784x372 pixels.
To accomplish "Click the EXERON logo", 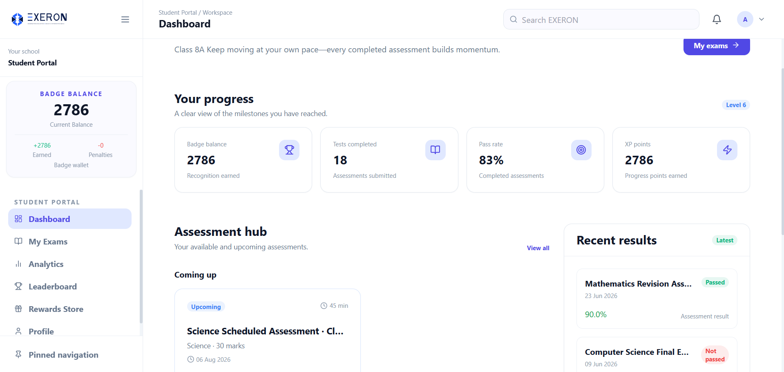I will 39,19.
